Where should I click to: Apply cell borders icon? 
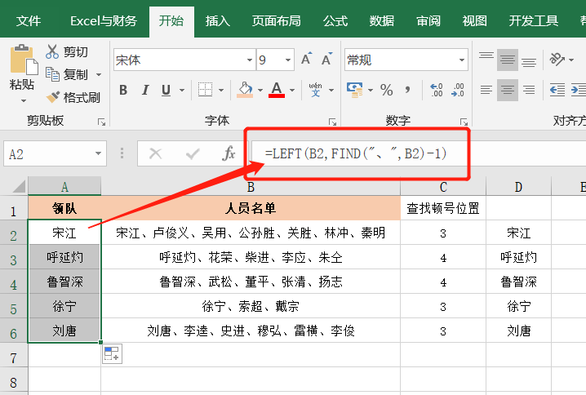tap(205, 90)
